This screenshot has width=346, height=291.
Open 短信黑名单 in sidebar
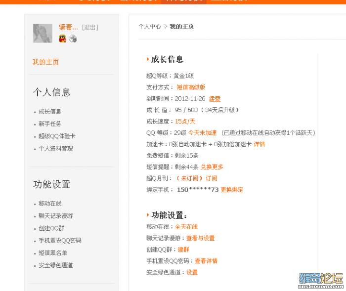[53, 253]
